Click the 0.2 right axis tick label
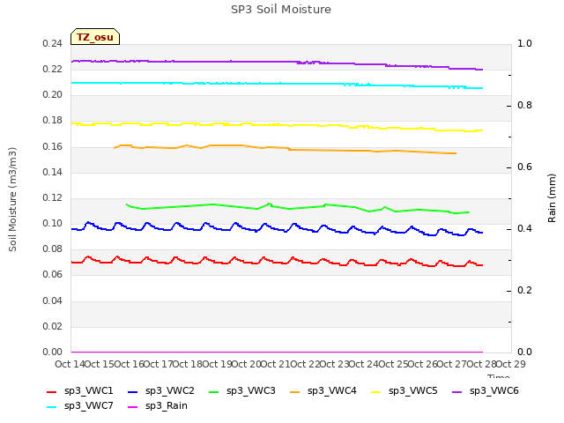Image resolution: width=564 pixels, height=423 pixels. 524,290
